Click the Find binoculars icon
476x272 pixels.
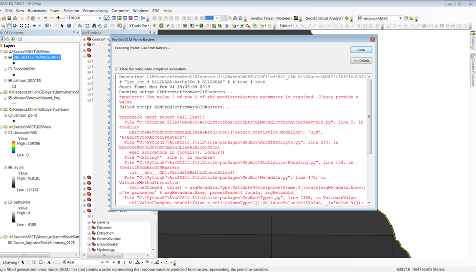click(94, 26)
